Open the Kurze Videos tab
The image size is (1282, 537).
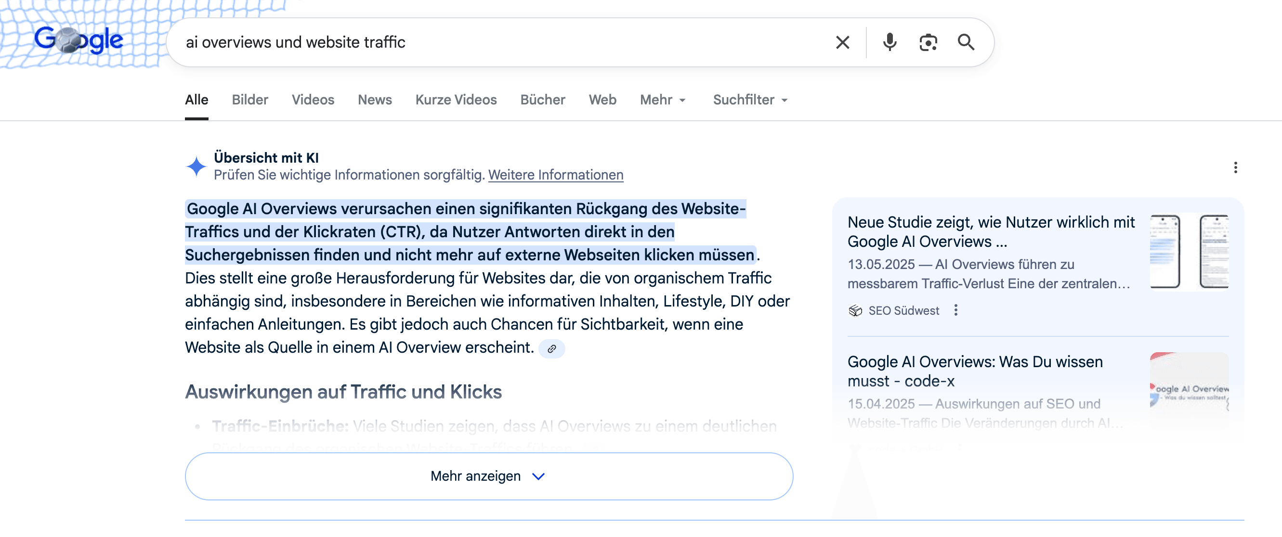[x=456, y=100]
